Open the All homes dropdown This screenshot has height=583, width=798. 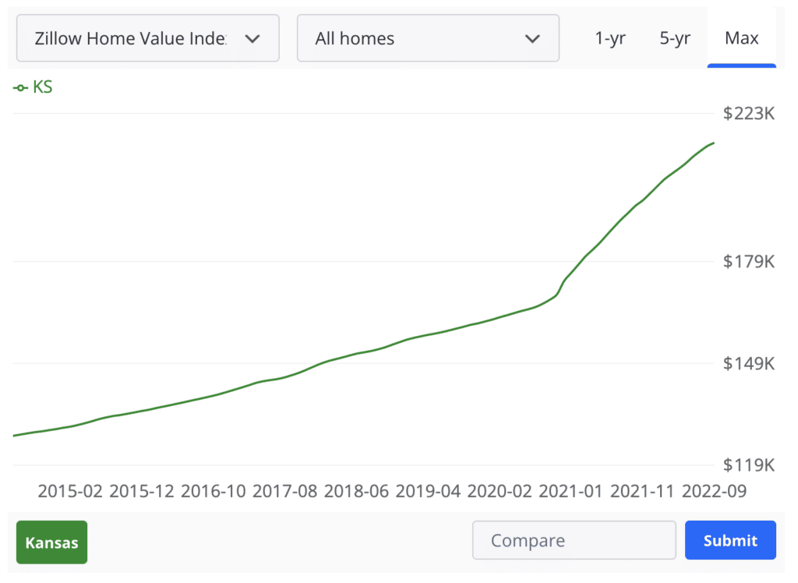pyautogui.click(x=428, y=38)
